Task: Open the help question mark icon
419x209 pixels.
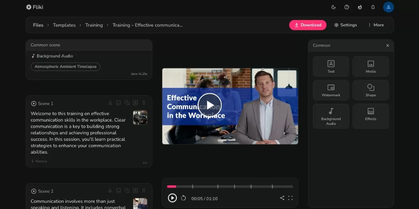Action: 347,7
